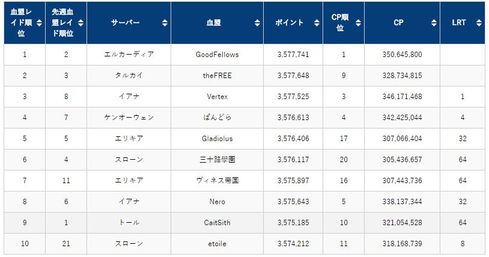The width and height of the screenshot is (489, 257).
Task: Click the theFREE clan name
Action: click(217, 76)
